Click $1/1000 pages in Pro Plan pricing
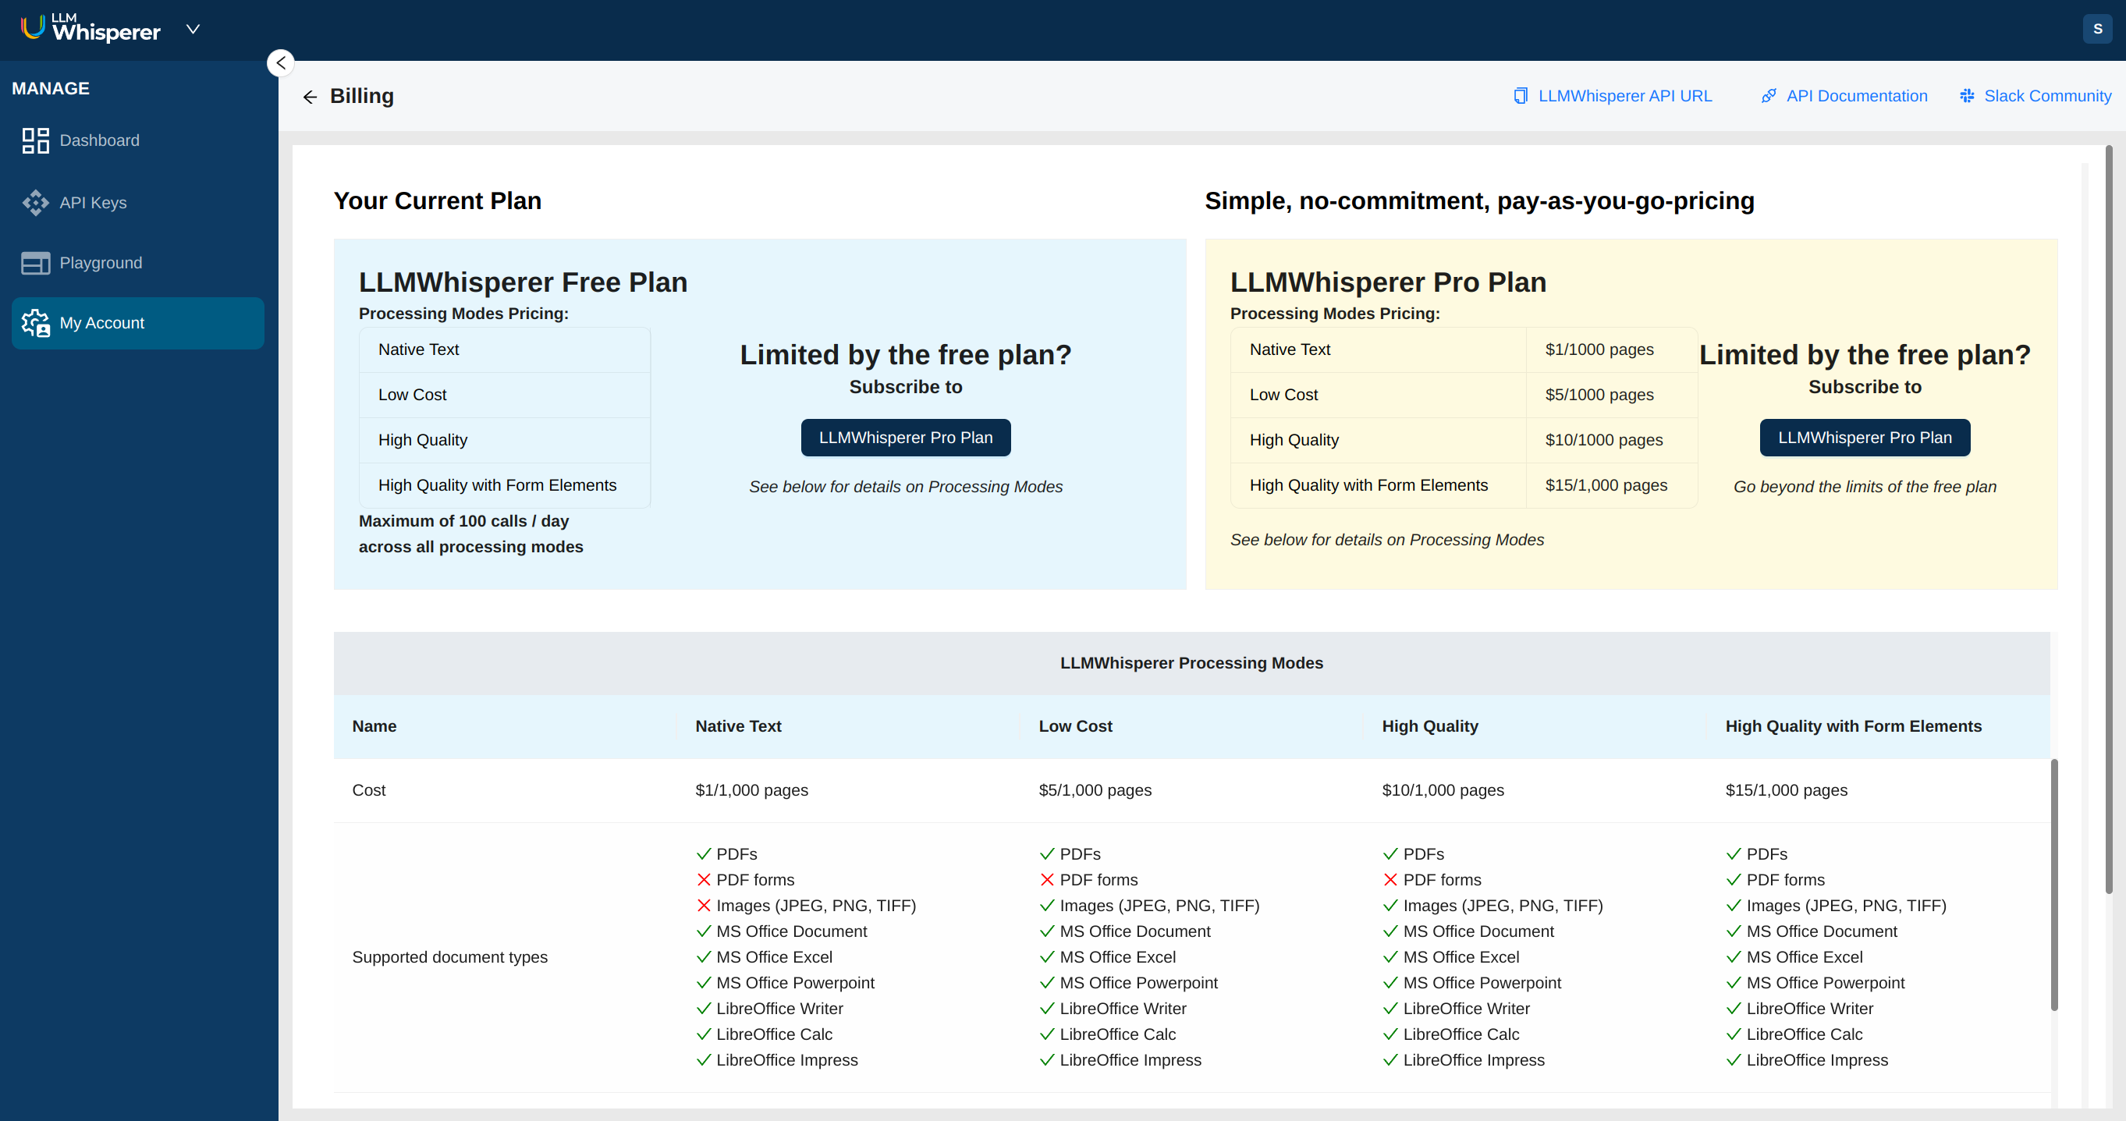 click(x=1599, y=349)
